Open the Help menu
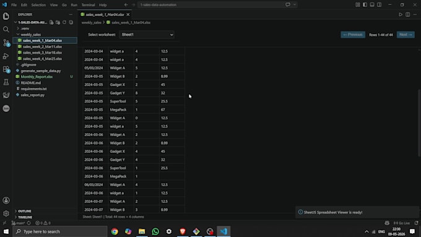This screenshot has height=237, width=421. [x=103, y=5]
